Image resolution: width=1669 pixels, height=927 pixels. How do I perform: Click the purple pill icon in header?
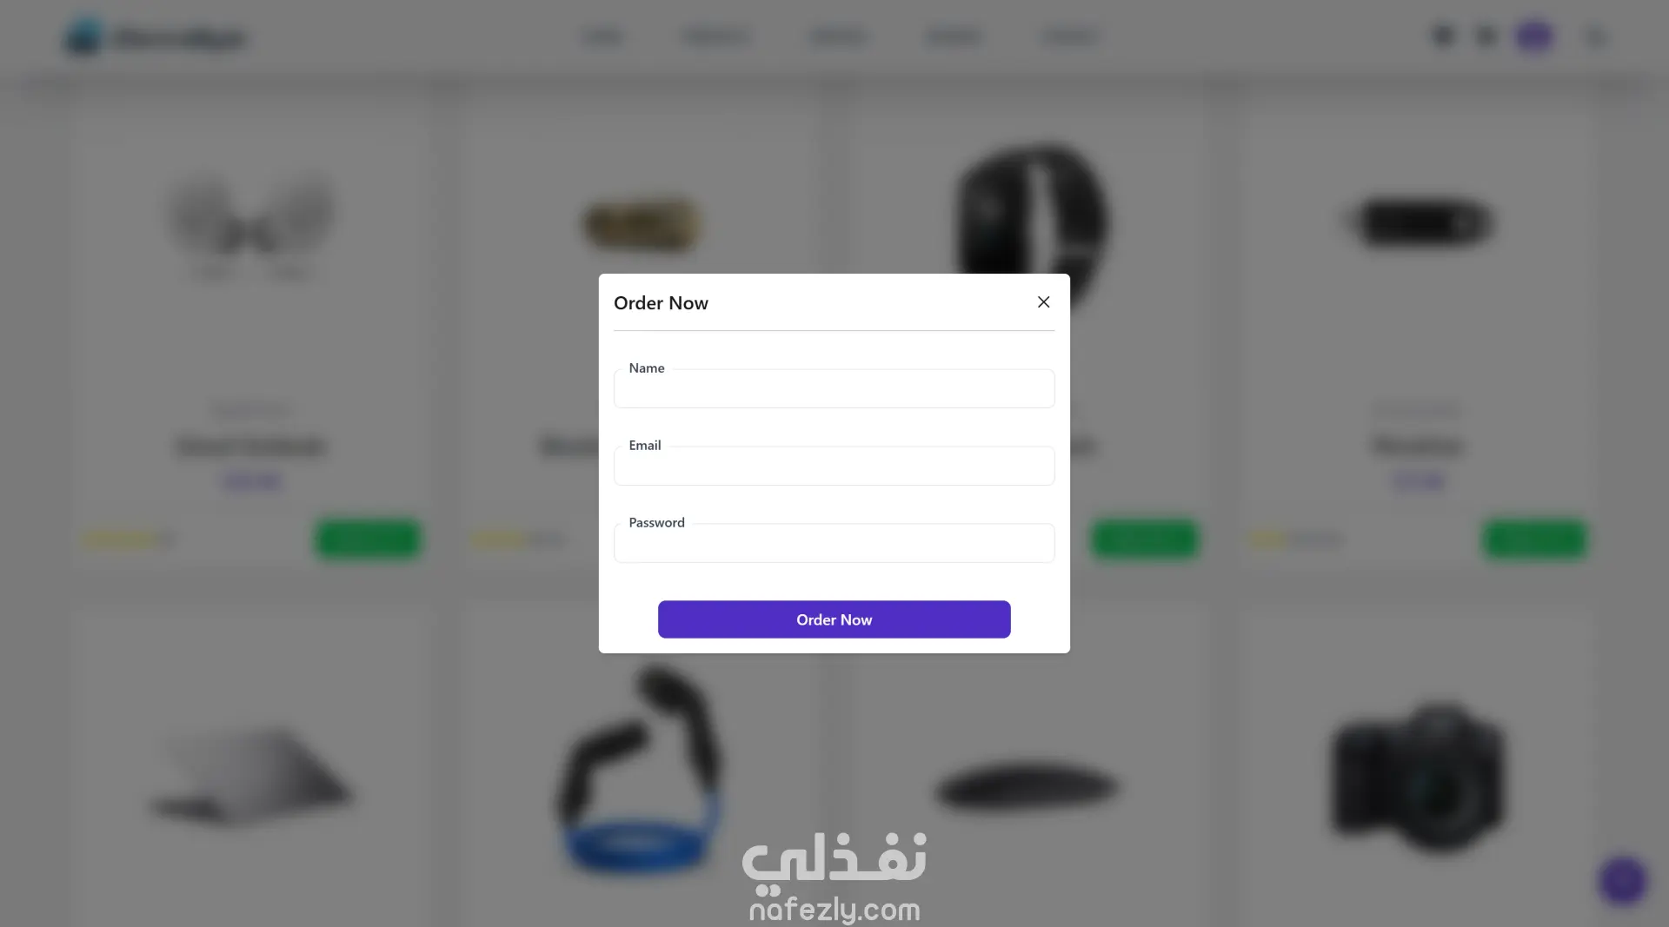pos(1534,36)
